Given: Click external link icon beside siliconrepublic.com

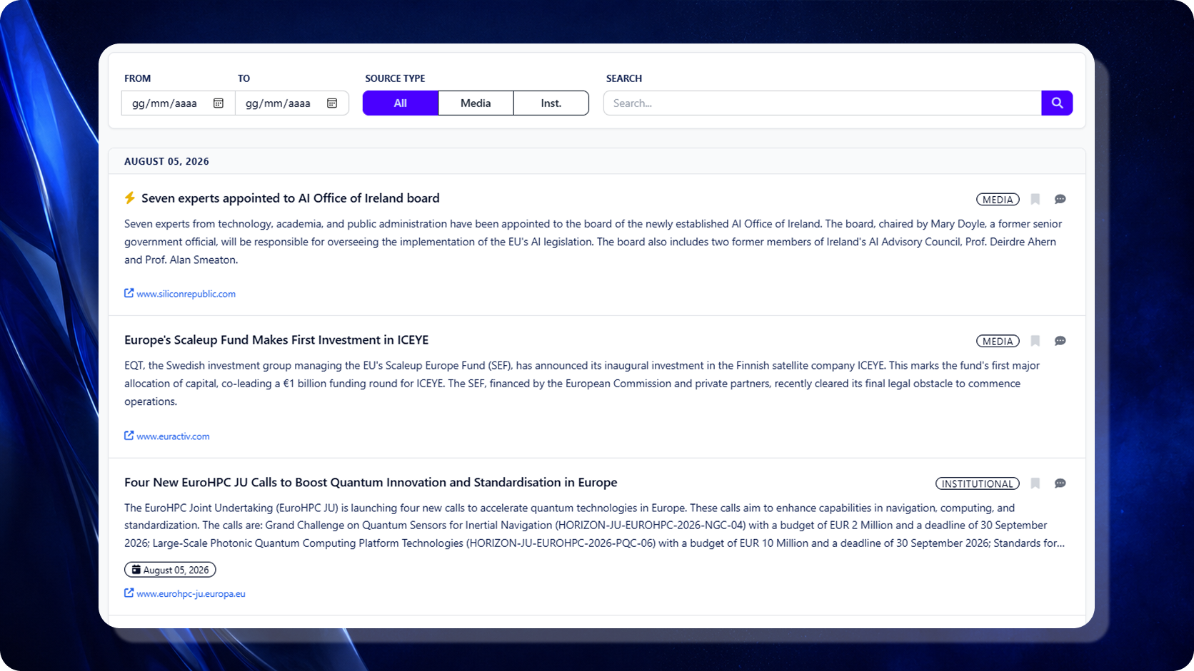Looking at the screenshot, I should click(129, 293).
